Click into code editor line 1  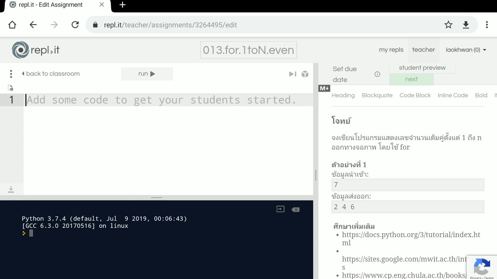[169, 100]
